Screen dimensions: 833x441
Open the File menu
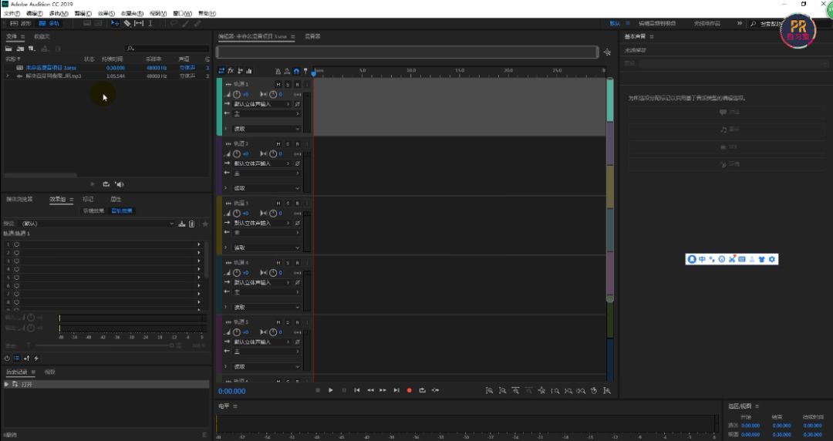(12, 13)
